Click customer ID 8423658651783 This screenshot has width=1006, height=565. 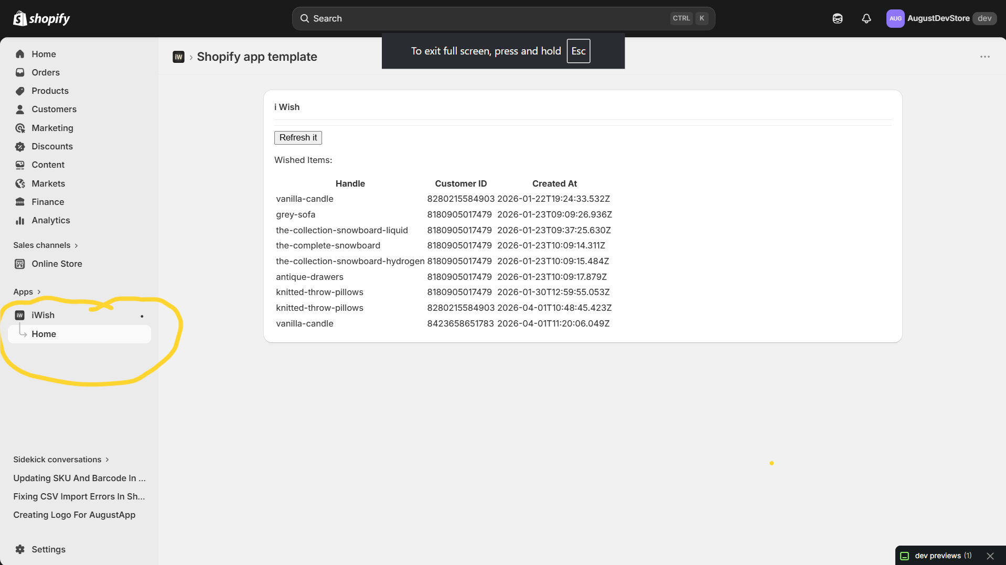(461, 323)
